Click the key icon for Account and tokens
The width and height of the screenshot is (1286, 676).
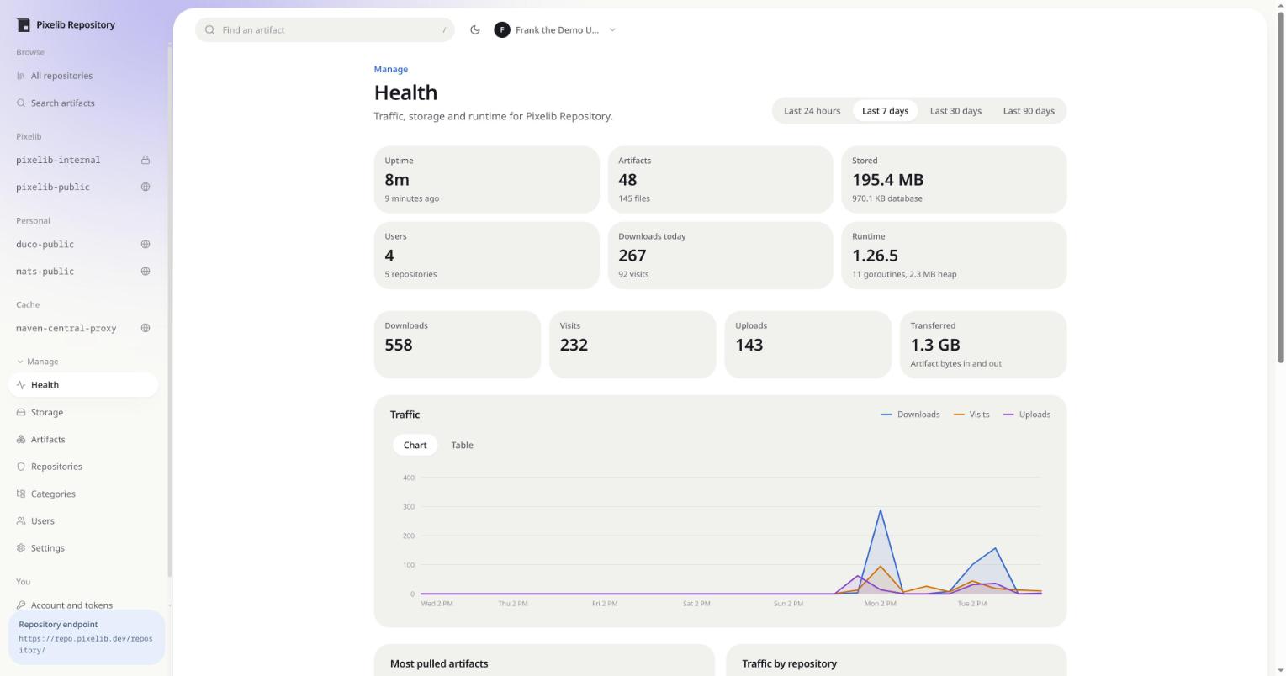tap(21, 605)
